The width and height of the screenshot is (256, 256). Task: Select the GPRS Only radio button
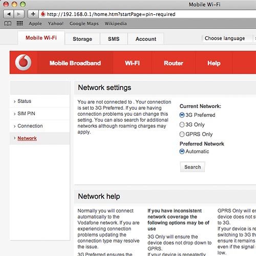coord(182,134)
